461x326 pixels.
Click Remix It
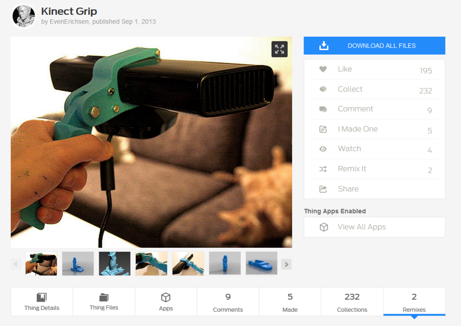pos(374,169)
